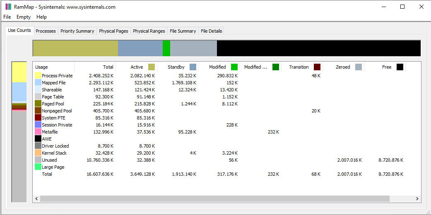Click the Driver Locked grey swatch
This screenshot has height=215, width=431.
(38, 146)
